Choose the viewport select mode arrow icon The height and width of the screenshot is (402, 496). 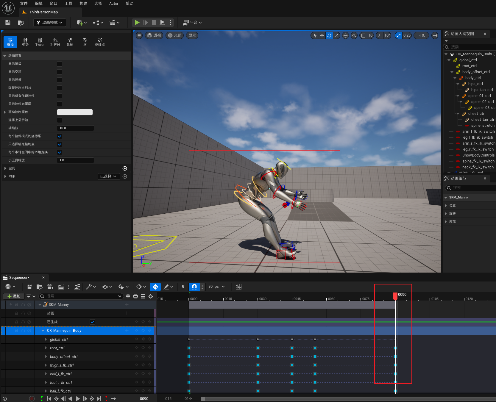315,35
